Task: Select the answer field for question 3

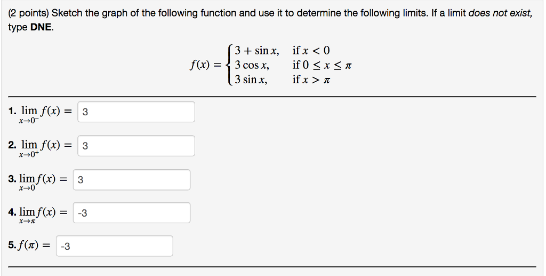Action: point(132,180)
